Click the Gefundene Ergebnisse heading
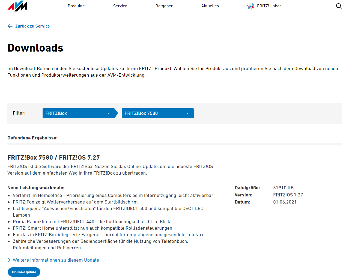349x278 pixels. (x=32, y=138)
